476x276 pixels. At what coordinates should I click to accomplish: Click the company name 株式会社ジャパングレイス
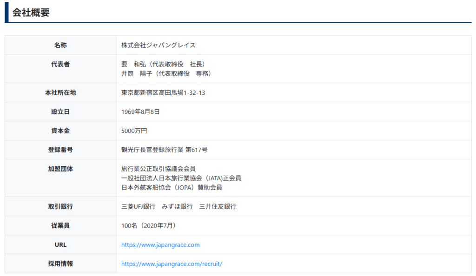[158, 46]
